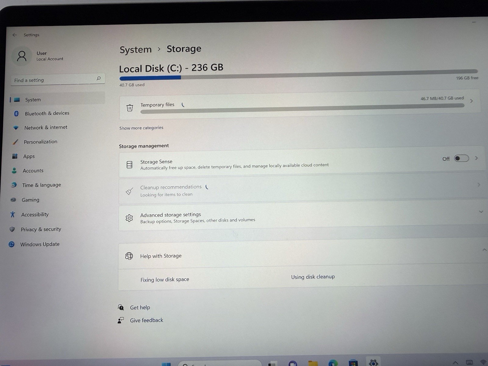Click the Get help link
488x366 pixels.
(x=140, y=307)
